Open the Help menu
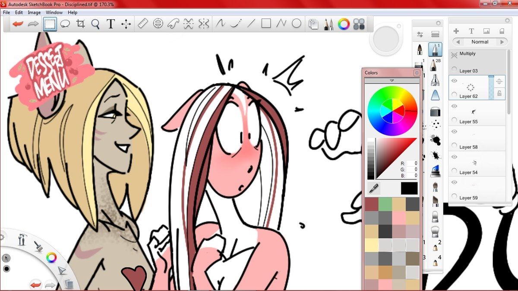The width and height of the screenshot is (518, 291). 73,13
